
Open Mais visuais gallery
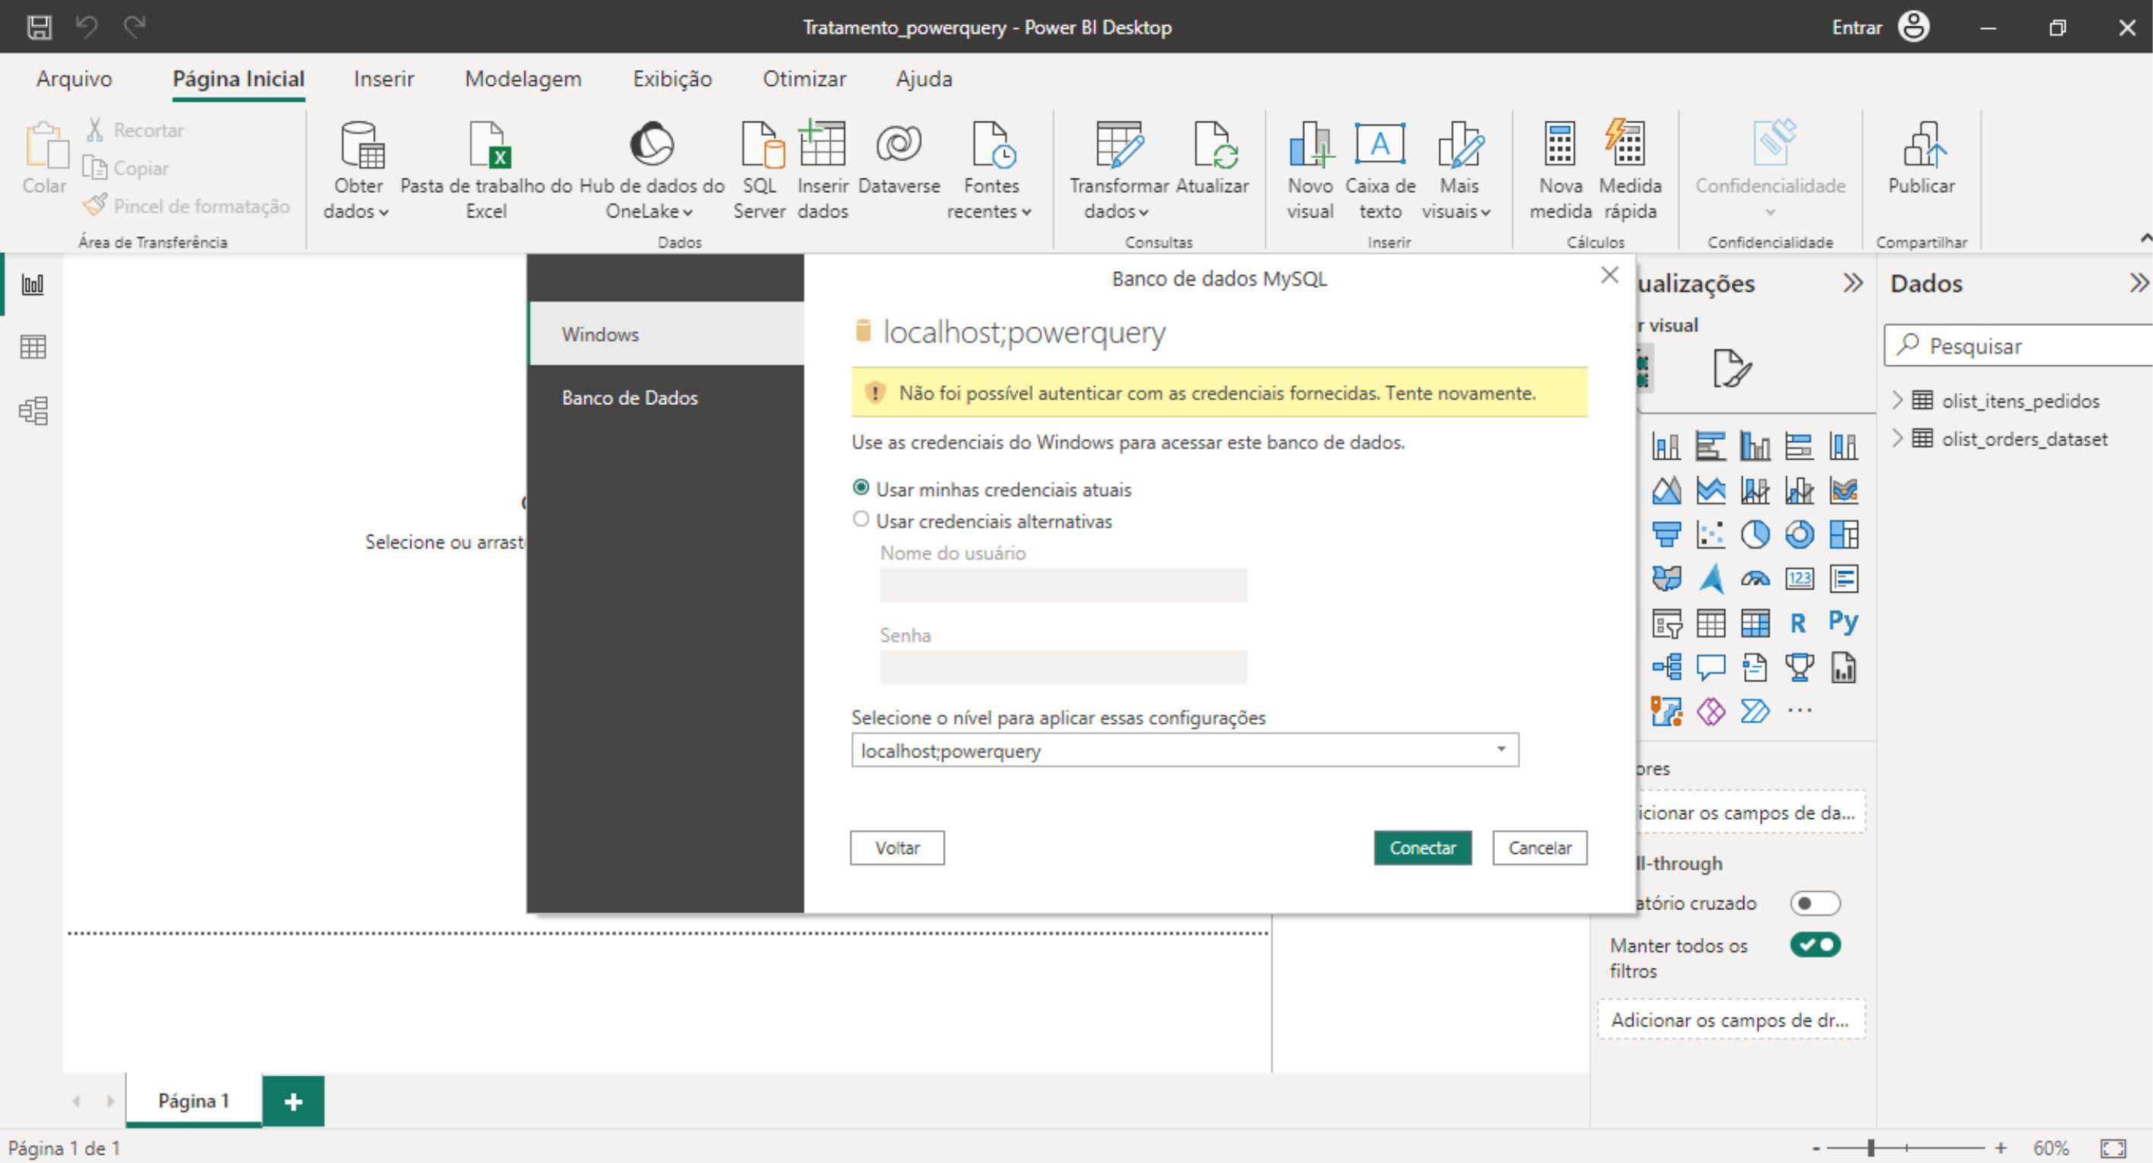click(1458, 171)
